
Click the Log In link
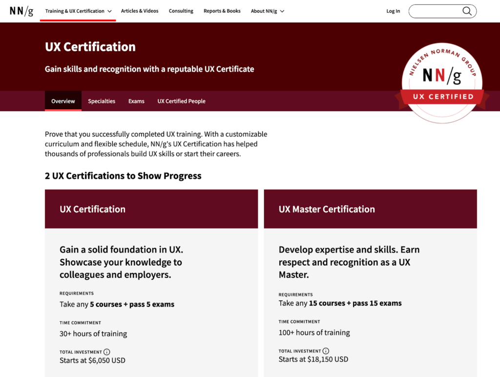click(393, 11)
